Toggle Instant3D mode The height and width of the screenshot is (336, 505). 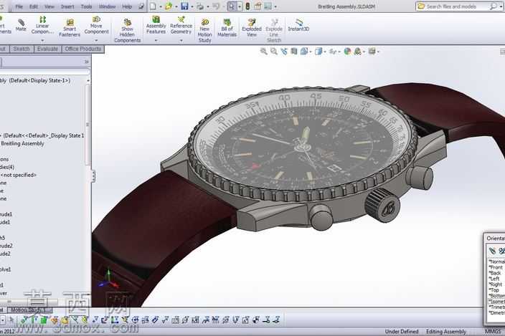point(298,25)
